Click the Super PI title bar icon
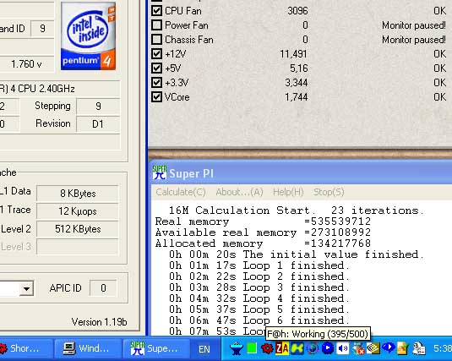This screenshot has width=452, height=361. (160, 172)
